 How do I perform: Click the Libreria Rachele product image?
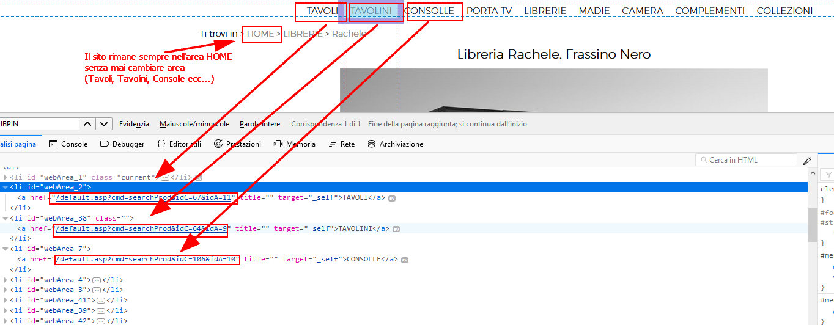point(553,90)
